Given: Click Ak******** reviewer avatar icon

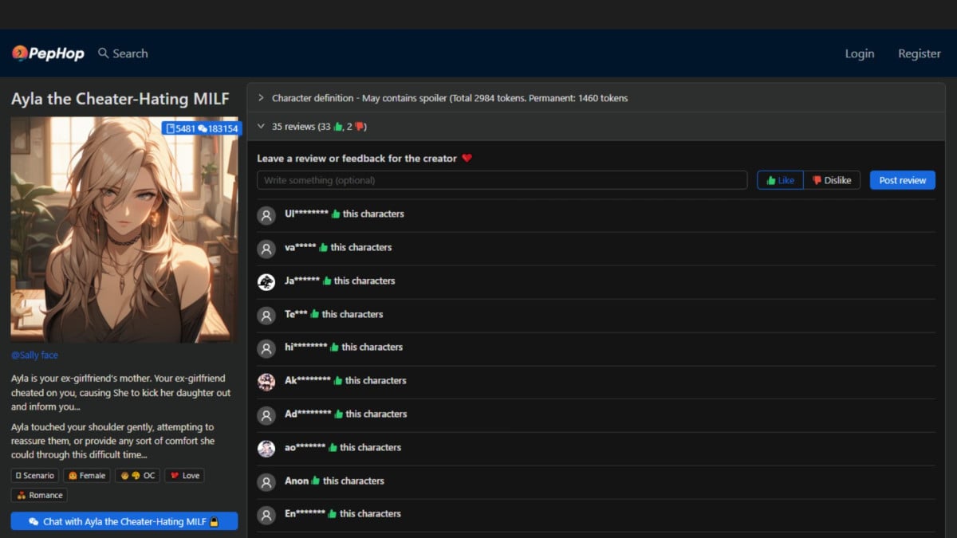Looking at the screenshot, I should (266, 381).
